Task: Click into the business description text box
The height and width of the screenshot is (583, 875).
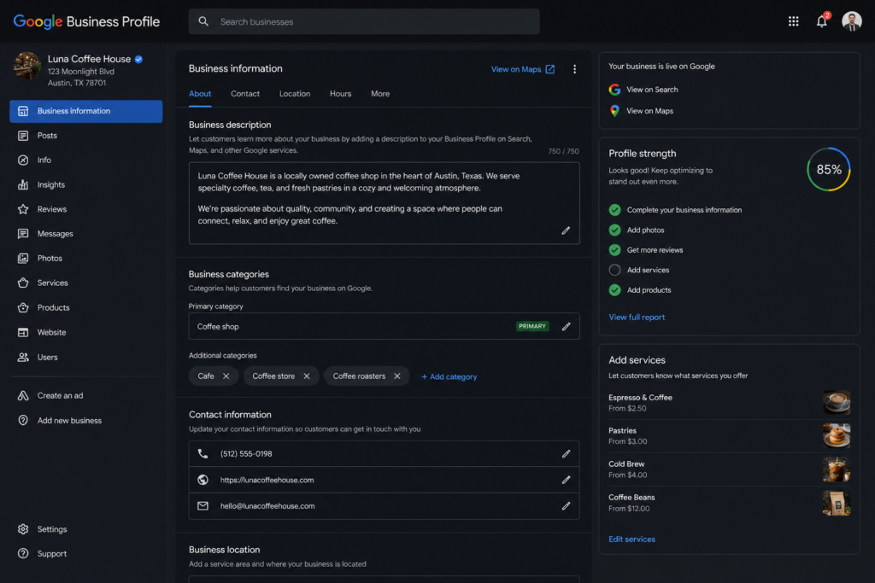Action: point(384,203)
